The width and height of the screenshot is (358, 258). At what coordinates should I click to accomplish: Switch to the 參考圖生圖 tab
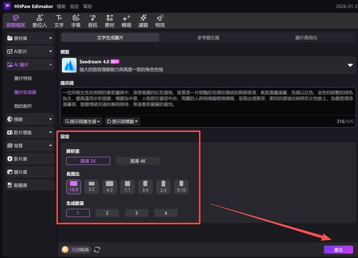click(208, 38)
